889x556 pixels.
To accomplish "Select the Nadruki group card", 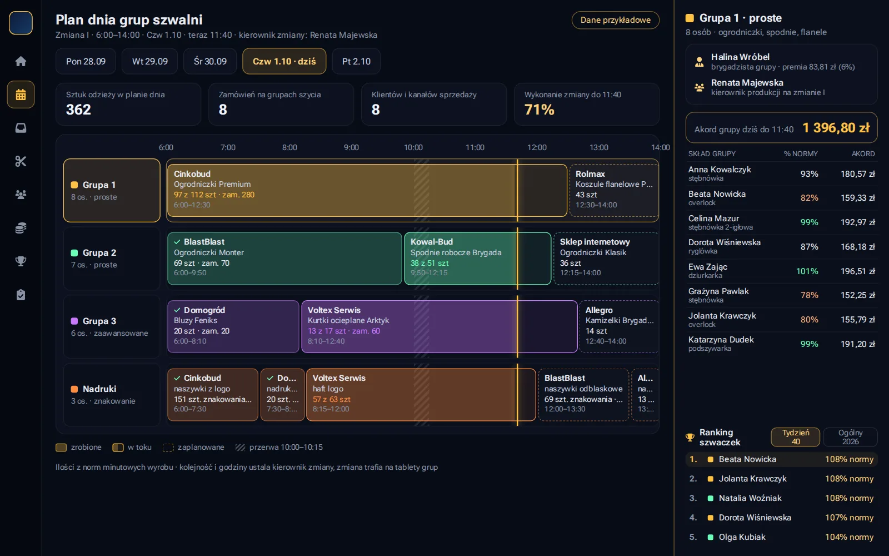I will (x=112, y=395).
